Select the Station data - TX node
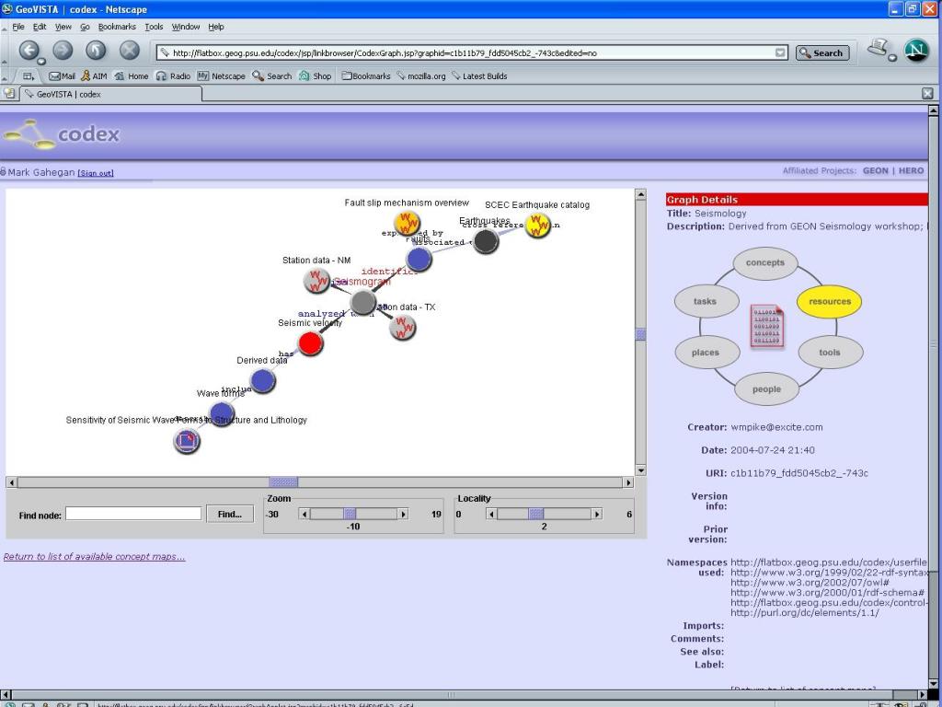This screenshot has width=942, height=707. click(403, 328)
